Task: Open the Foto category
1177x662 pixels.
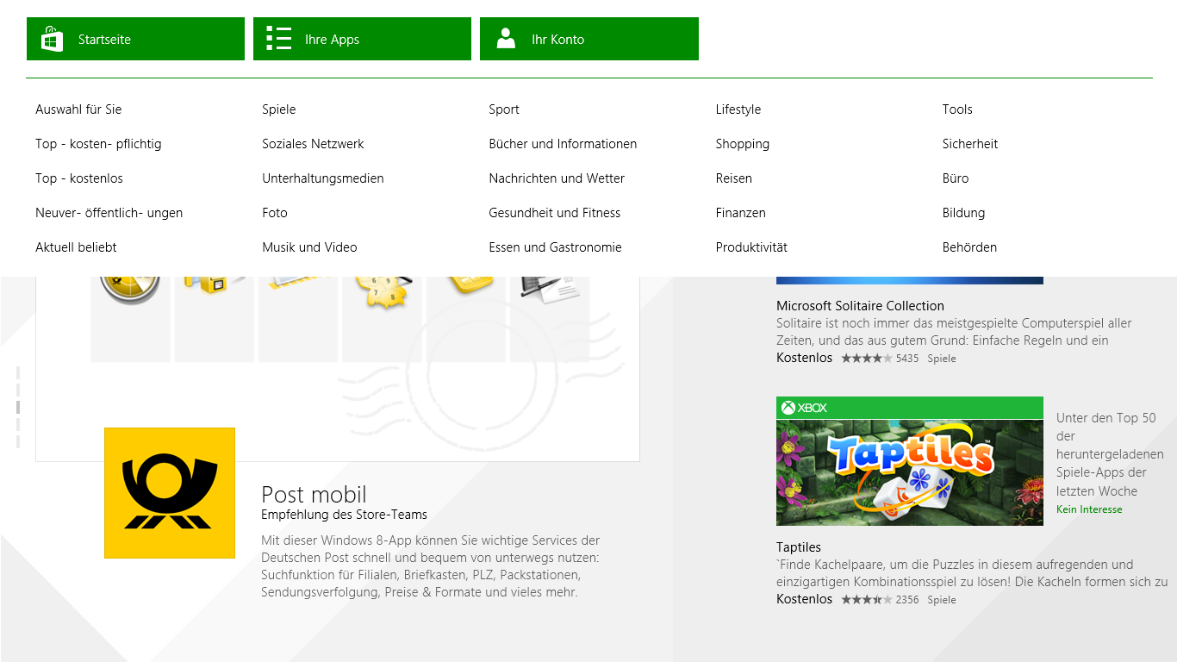Action: [x=275, y=213]
